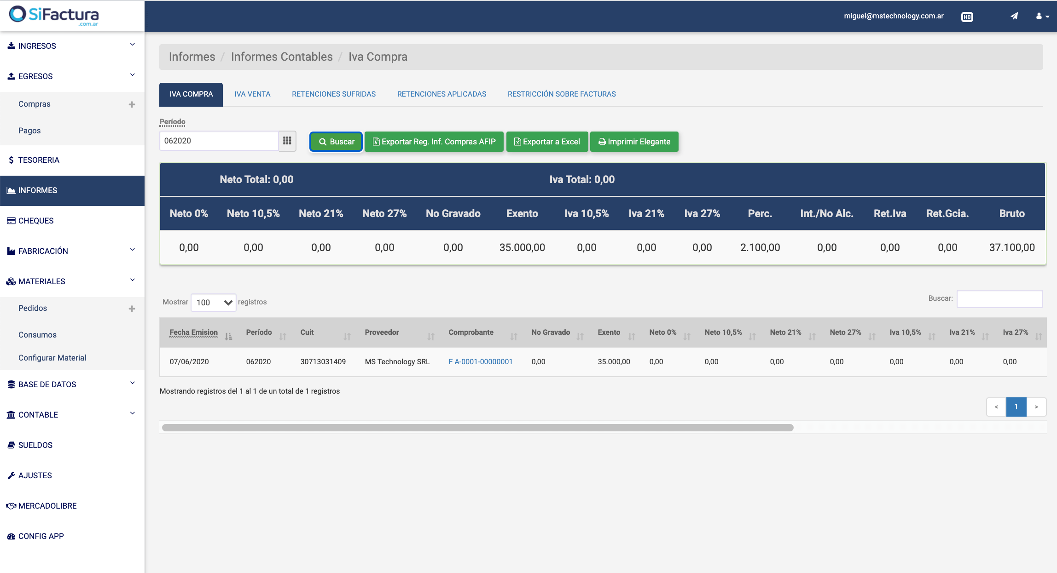Click the paper plane icon in header
The width and height of the screenshot is (1057, 573).
click(x=1014, y=16)
